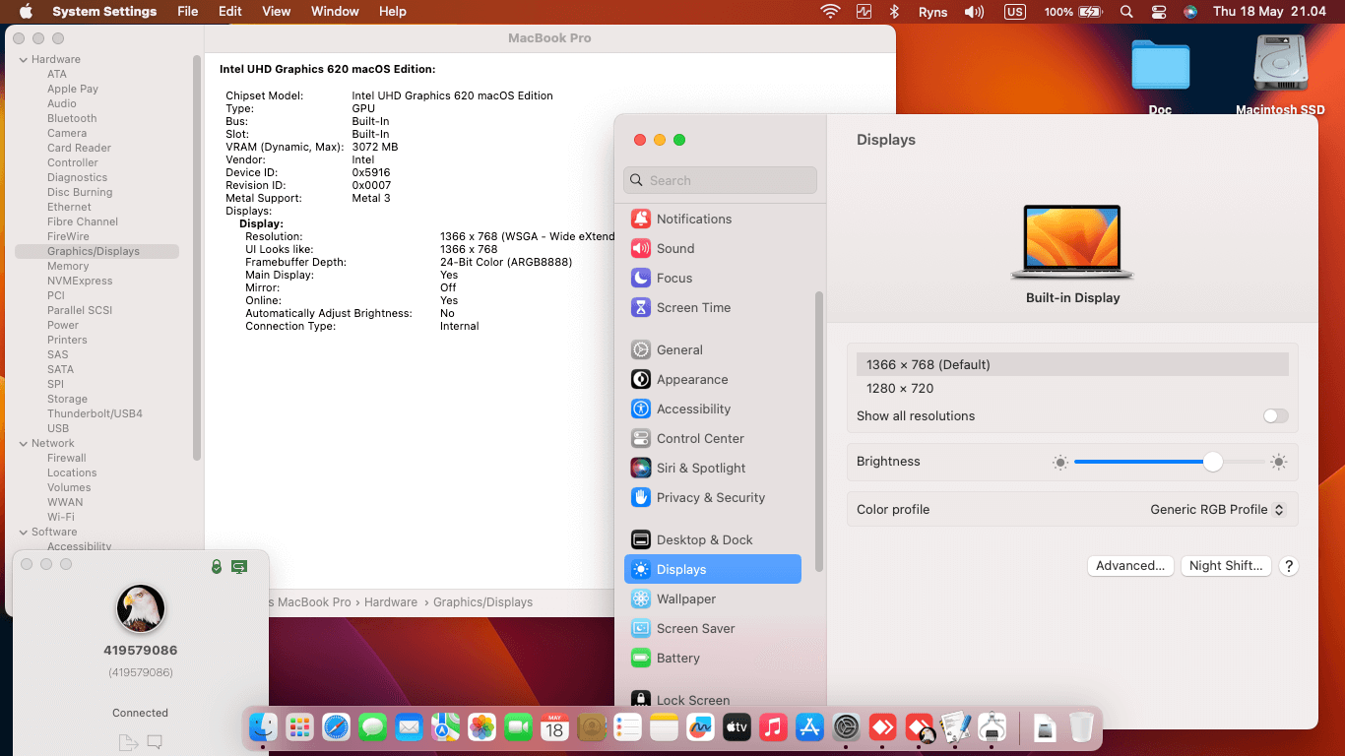
Task: Click the eagle profile picture in AnyDesk
Action: pos(141,608)
